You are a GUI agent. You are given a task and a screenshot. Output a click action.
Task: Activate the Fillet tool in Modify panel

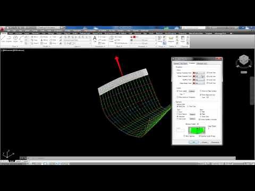coord(53,40)
